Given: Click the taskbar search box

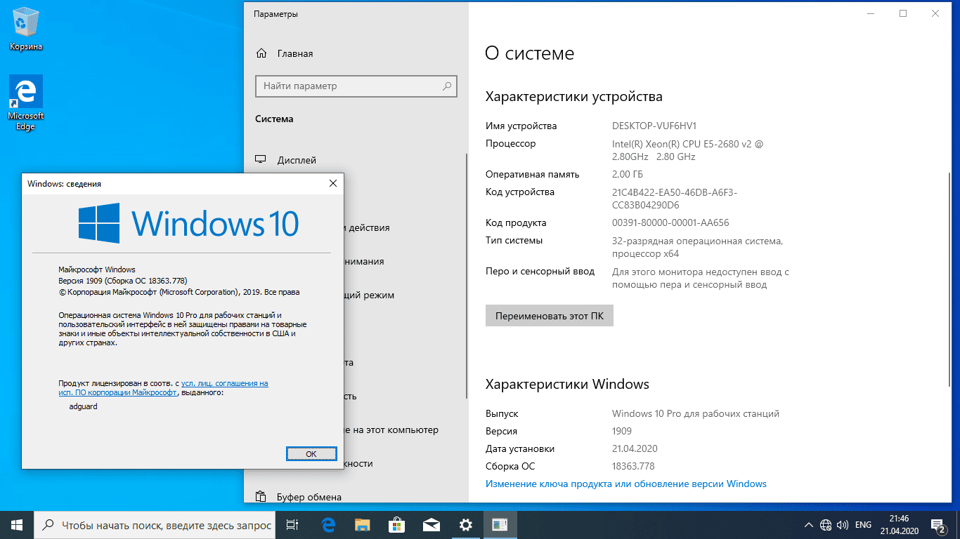Looking at the screenshot, I should point(155,524).
